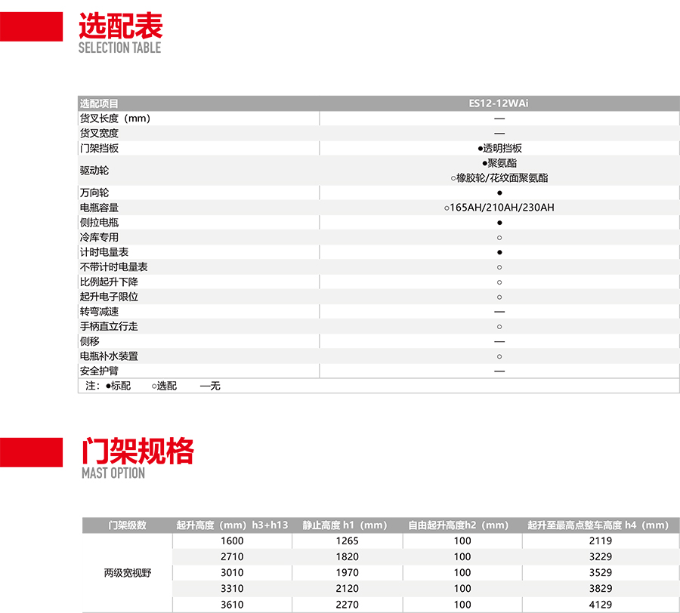Select 橡胶轮/花纹面聚氨酯 option text
The height and width of the screenshot is (613, 680).
coord(502,177)
